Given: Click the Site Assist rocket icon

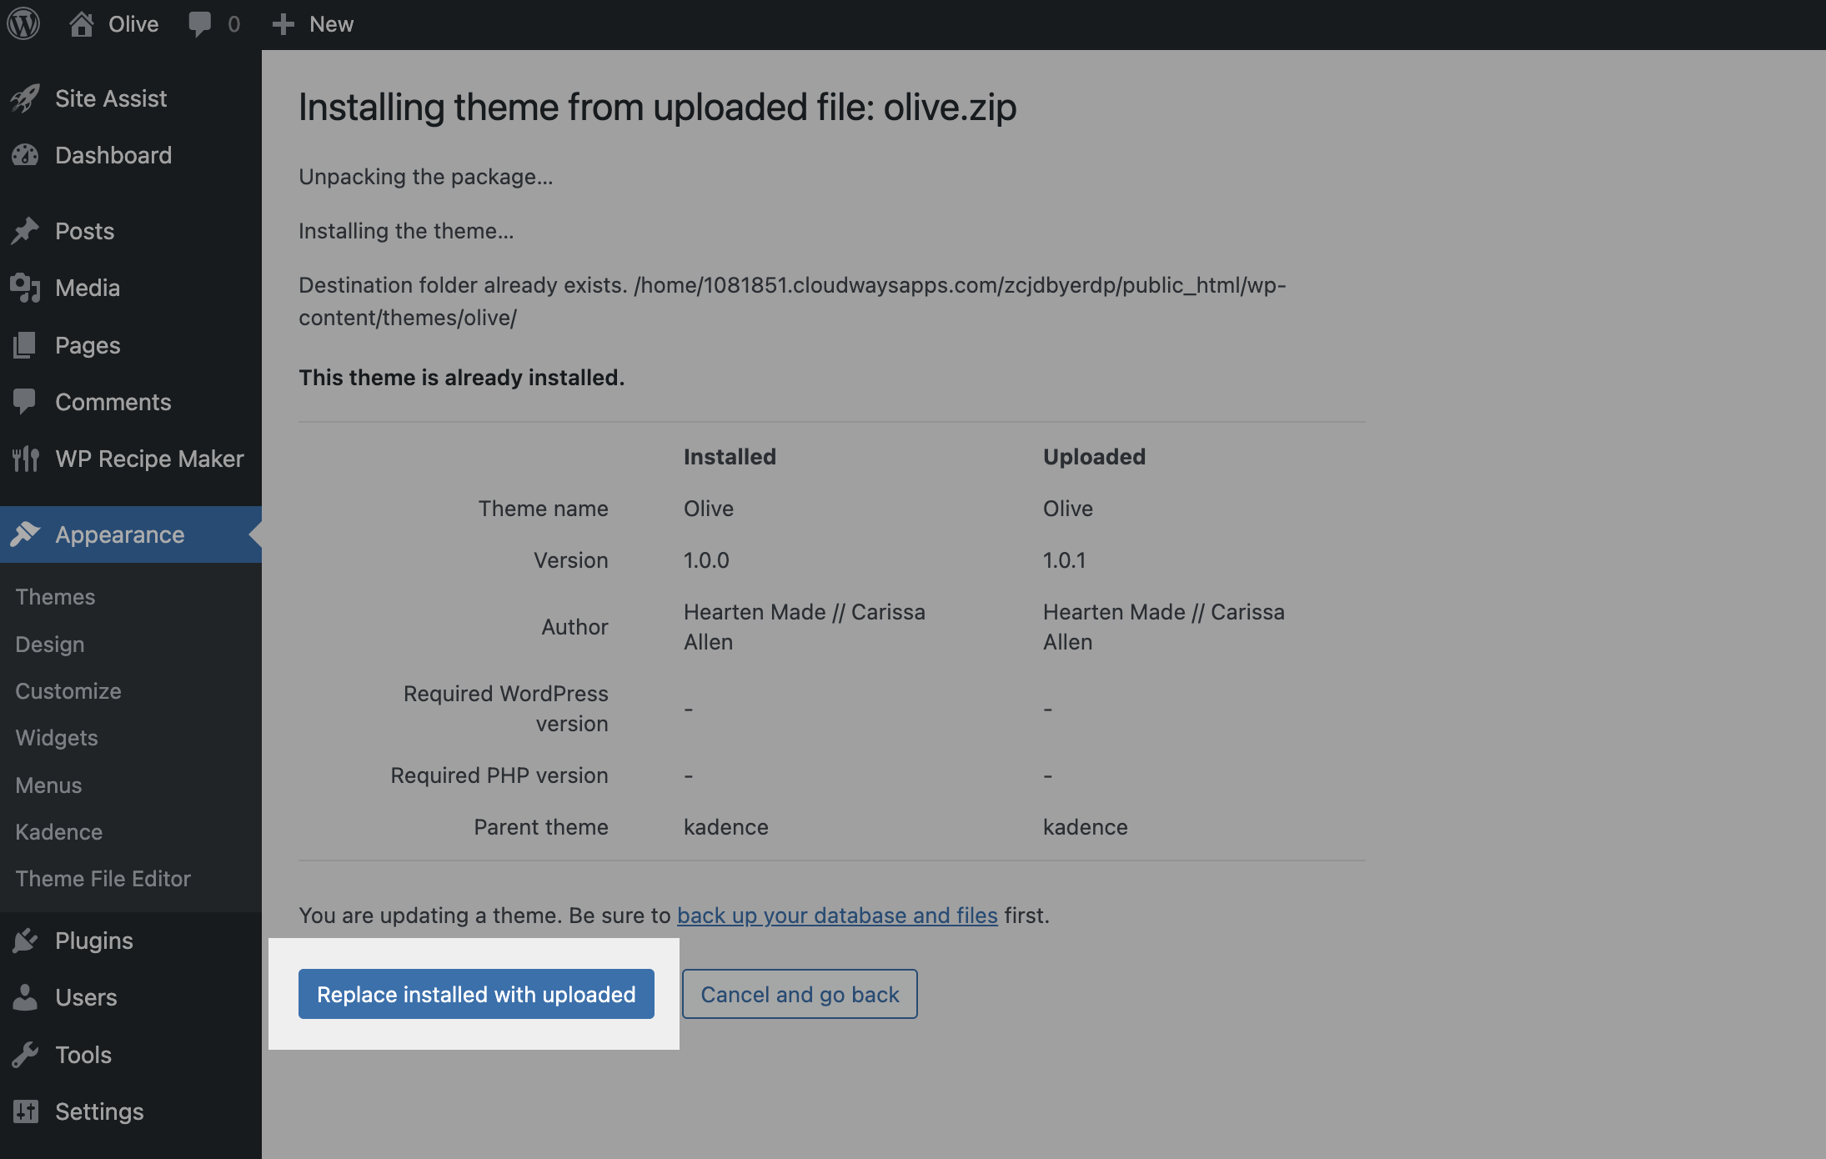Looking at the screenshot, I should (x=25, y=98).
